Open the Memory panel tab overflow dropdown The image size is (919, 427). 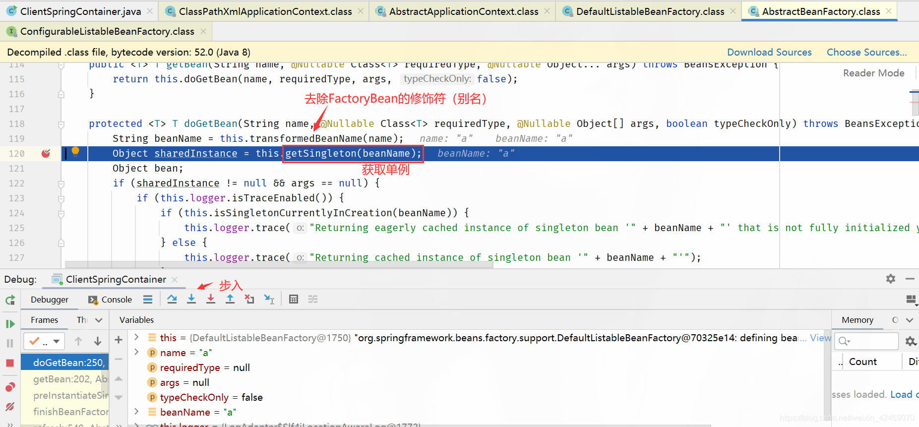pyautogui.click(x=910, y=320)
